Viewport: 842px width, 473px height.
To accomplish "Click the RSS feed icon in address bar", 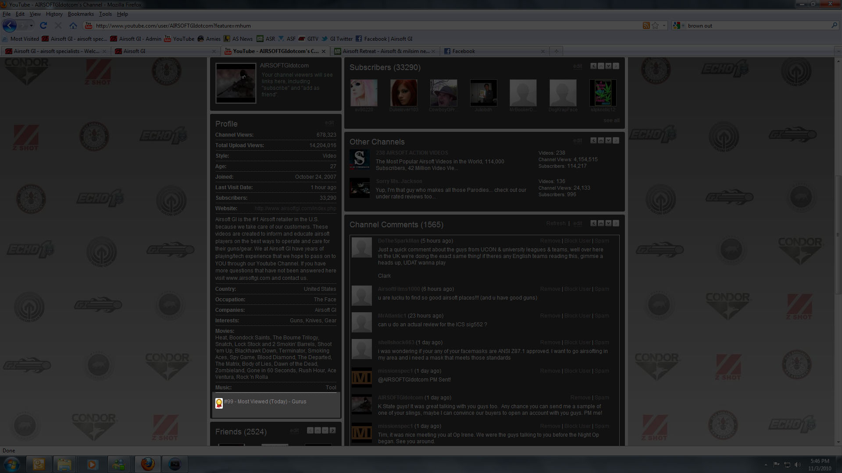I will click(x=646, y=25).
